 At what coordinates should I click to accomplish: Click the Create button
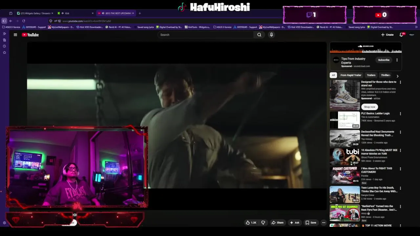point(387,35)
